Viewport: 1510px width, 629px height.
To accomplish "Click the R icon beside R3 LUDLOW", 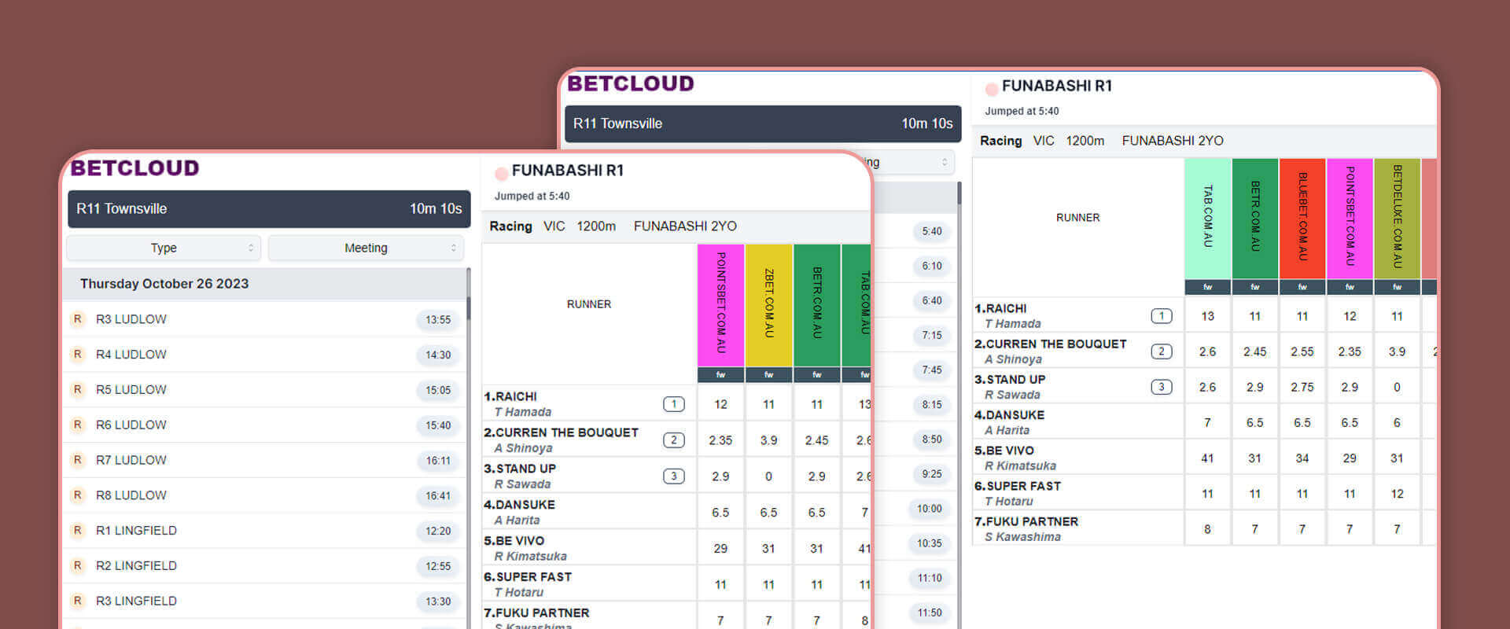I will [77, 319].
